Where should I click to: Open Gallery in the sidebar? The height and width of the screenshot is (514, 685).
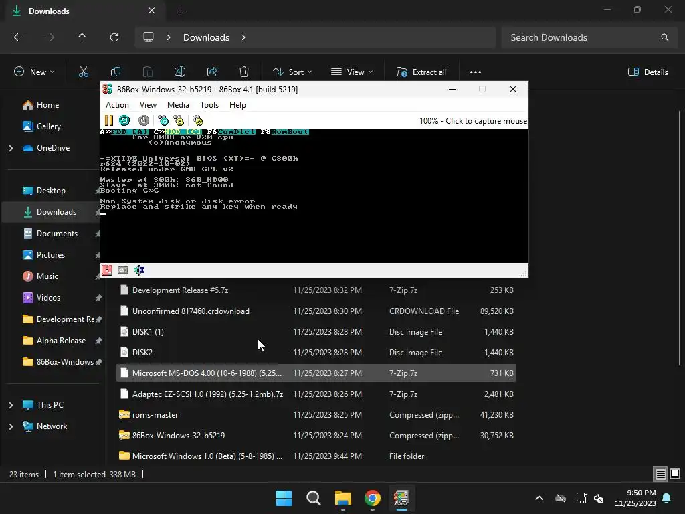(48, 126)
